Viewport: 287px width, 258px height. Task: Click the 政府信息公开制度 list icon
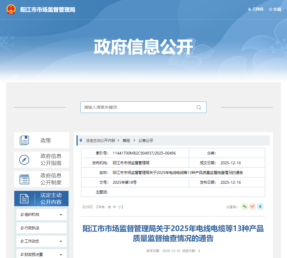coord(24,179)
